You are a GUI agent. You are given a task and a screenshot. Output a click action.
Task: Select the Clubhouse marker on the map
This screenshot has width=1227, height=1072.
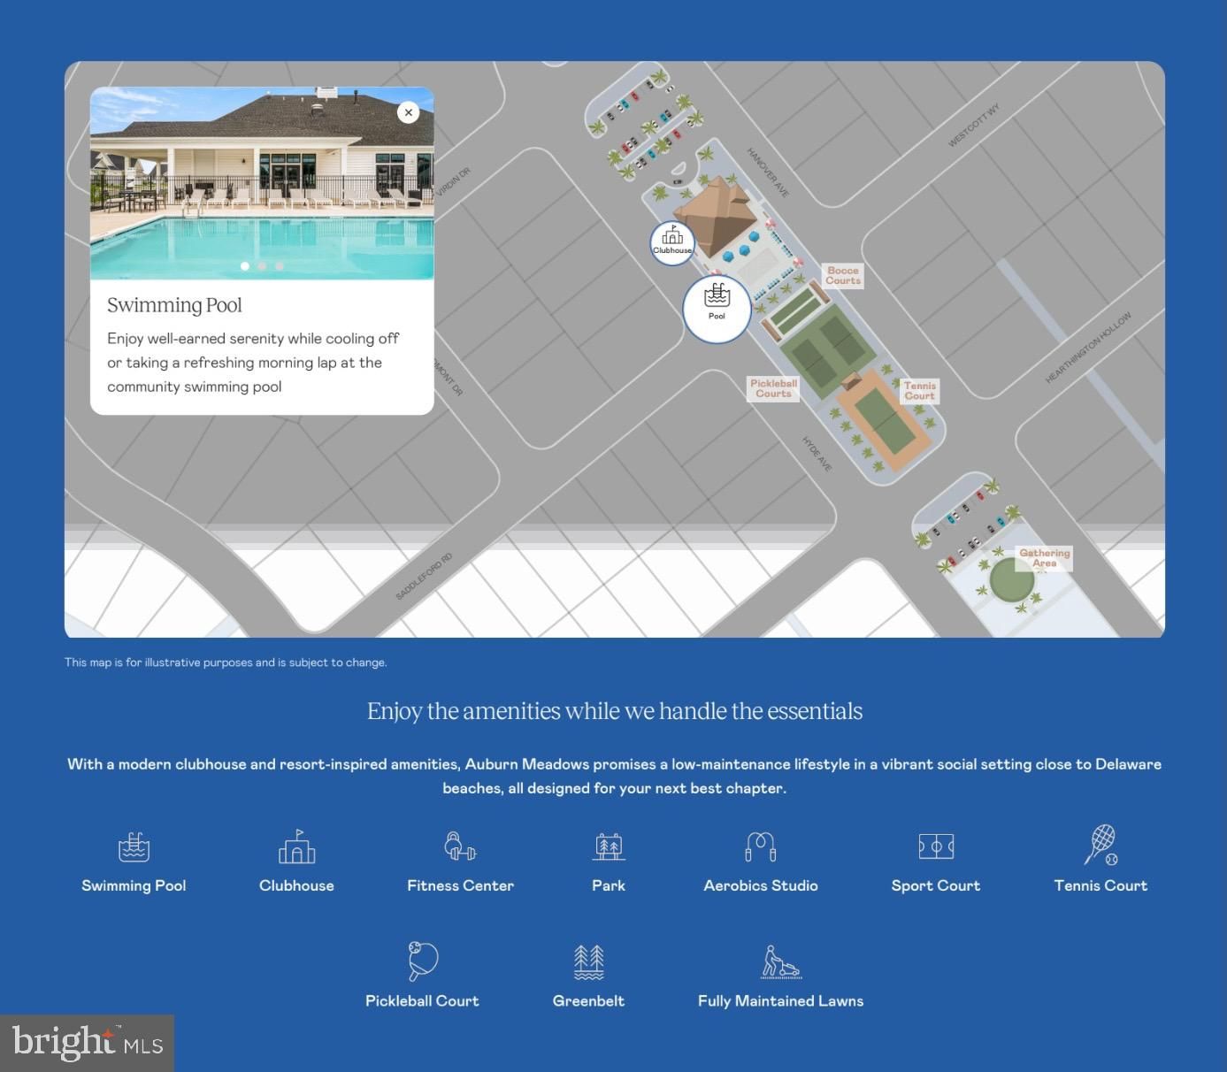pos(672,241)
